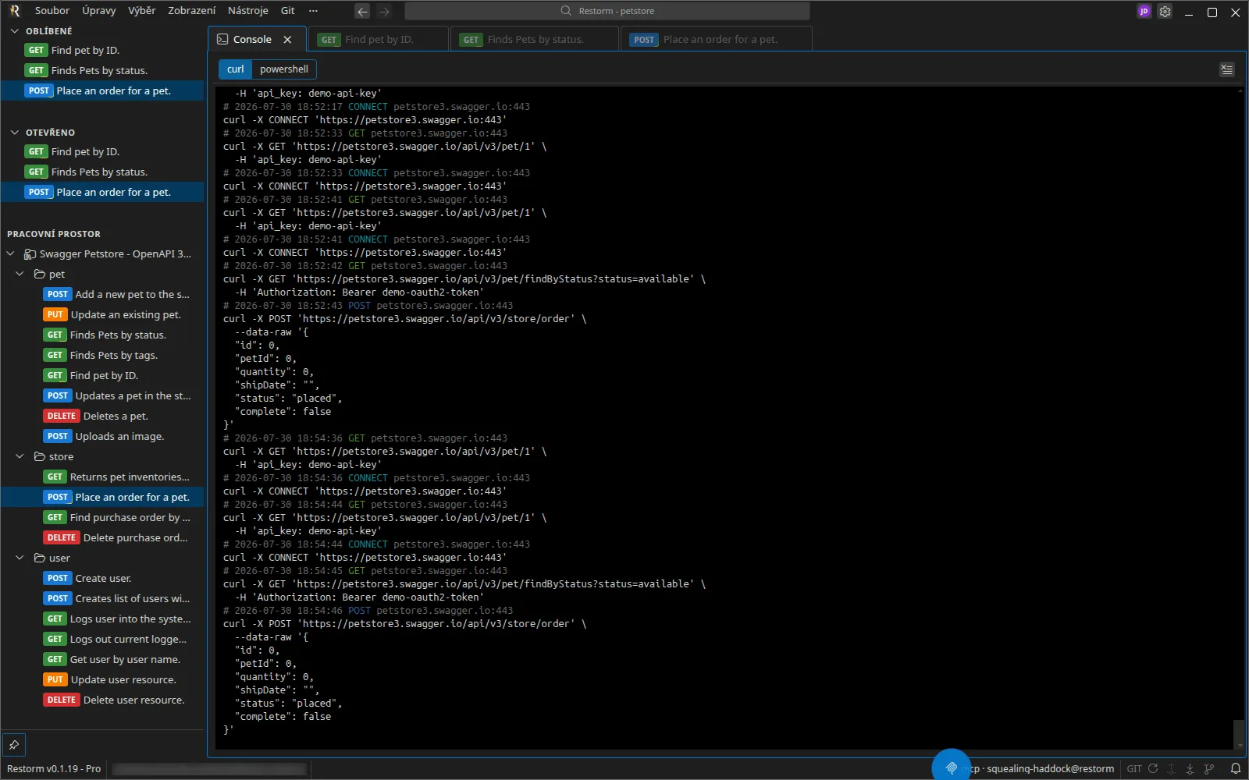Click the Console tab terminal icon
The height and width of the screenshot is (780, 1249).
click(222, 40)
